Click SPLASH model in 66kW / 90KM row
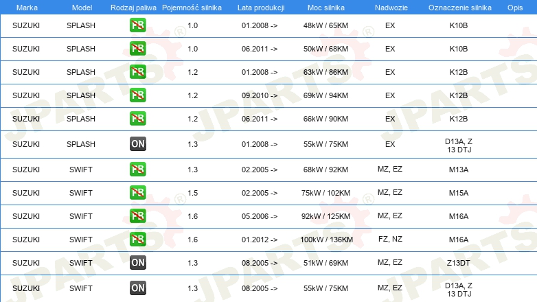Screen dimensions: 537x302 pos(81,119)
